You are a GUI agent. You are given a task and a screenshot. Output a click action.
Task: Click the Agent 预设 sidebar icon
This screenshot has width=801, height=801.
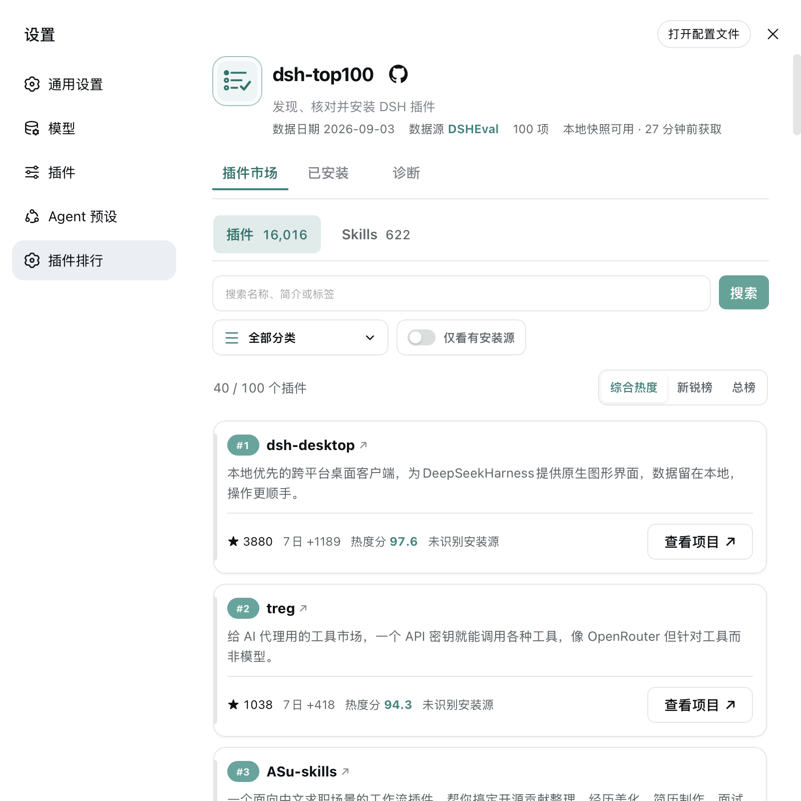(x=32, y=216)
